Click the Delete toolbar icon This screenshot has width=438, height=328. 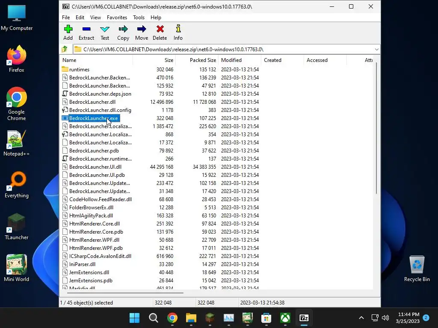[160, 32]
